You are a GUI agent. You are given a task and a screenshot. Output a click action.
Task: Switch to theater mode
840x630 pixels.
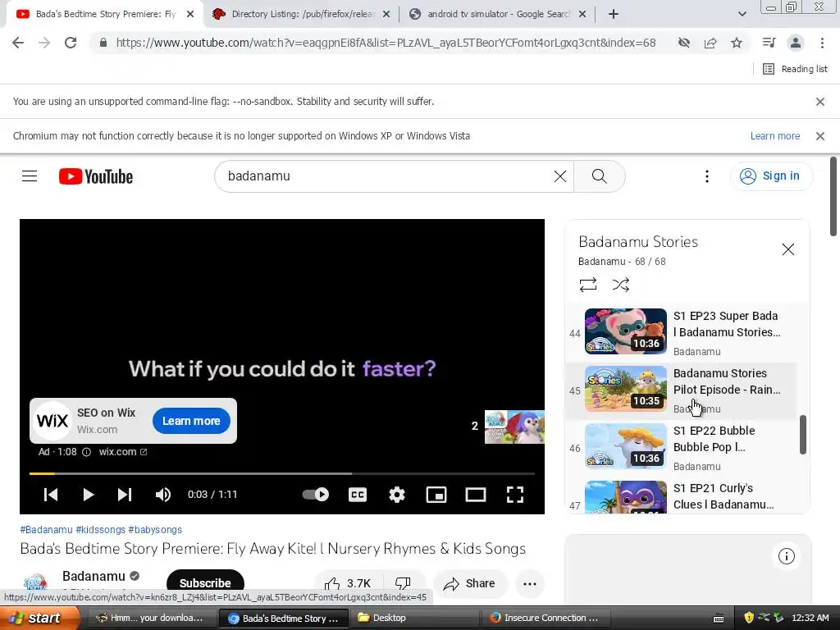[476, 495]
